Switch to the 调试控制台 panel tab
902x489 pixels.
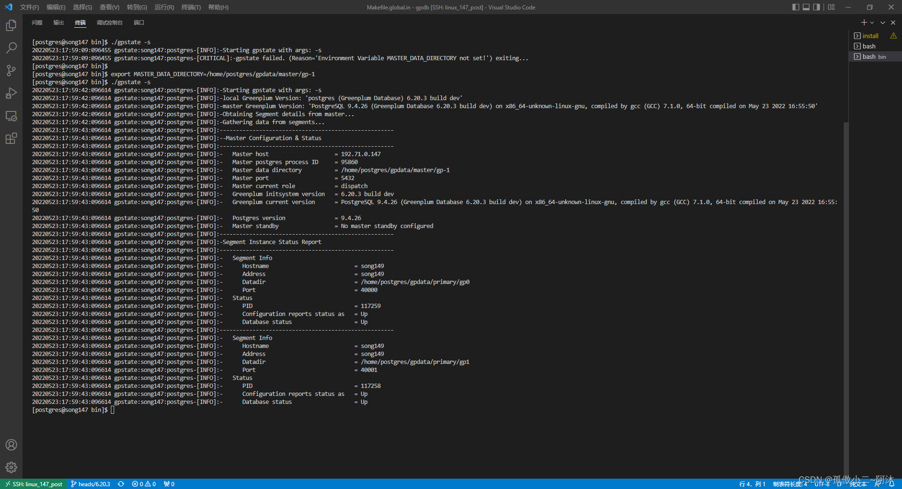[x=109, y=23]
